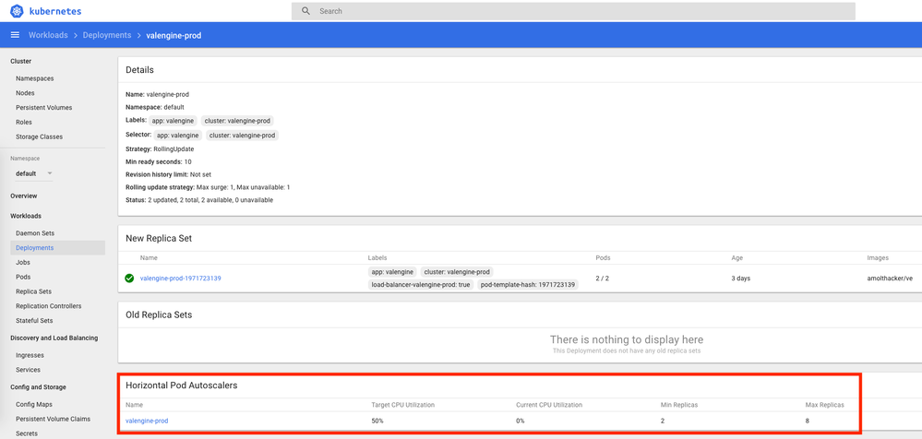Click 'Target CPU Utilization' column header
Screen dimensions: 922x439
(x=402, y=405)
